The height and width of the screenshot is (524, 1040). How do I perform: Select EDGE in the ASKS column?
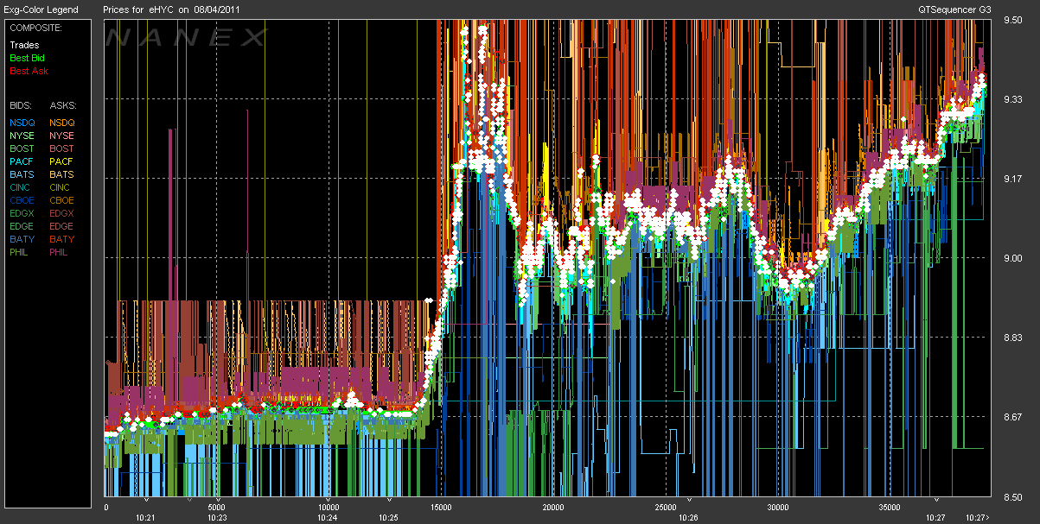tap(62, 226)
